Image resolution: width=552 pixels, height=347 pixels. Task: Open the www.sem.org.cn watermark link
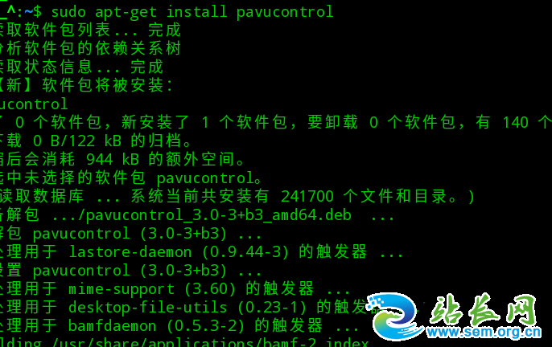pyautogui.click(x=484, y=332)
